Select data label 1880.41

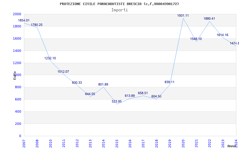pos(209,18)
